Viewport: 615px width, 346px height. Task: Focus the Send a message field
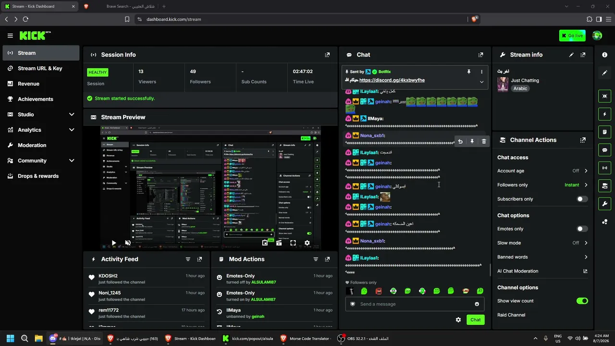point(414,304)
